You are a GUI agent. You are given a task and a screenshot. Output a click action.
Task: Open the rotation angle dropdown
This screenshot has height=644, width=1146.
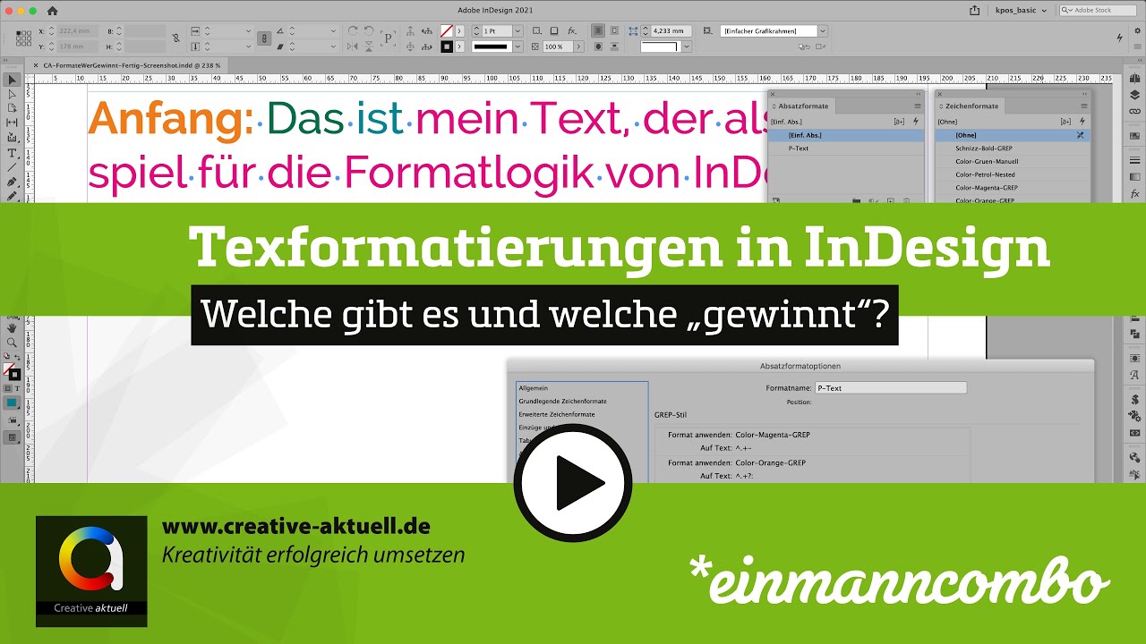click(x=333, y=31)
